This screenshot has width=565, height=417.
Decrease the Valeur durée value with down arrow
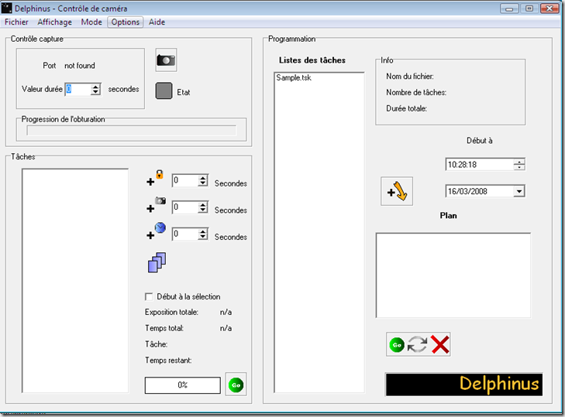point(95,92)
